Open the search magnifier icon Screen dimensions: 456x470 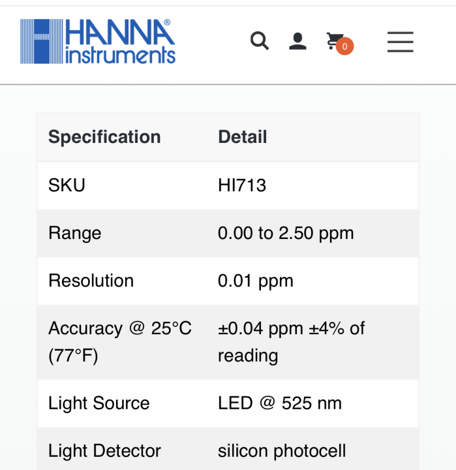(x=260, y=41)
